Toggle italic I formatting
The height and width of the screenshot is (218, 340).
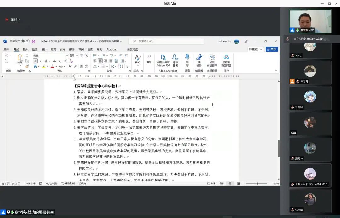coord(40,61)
